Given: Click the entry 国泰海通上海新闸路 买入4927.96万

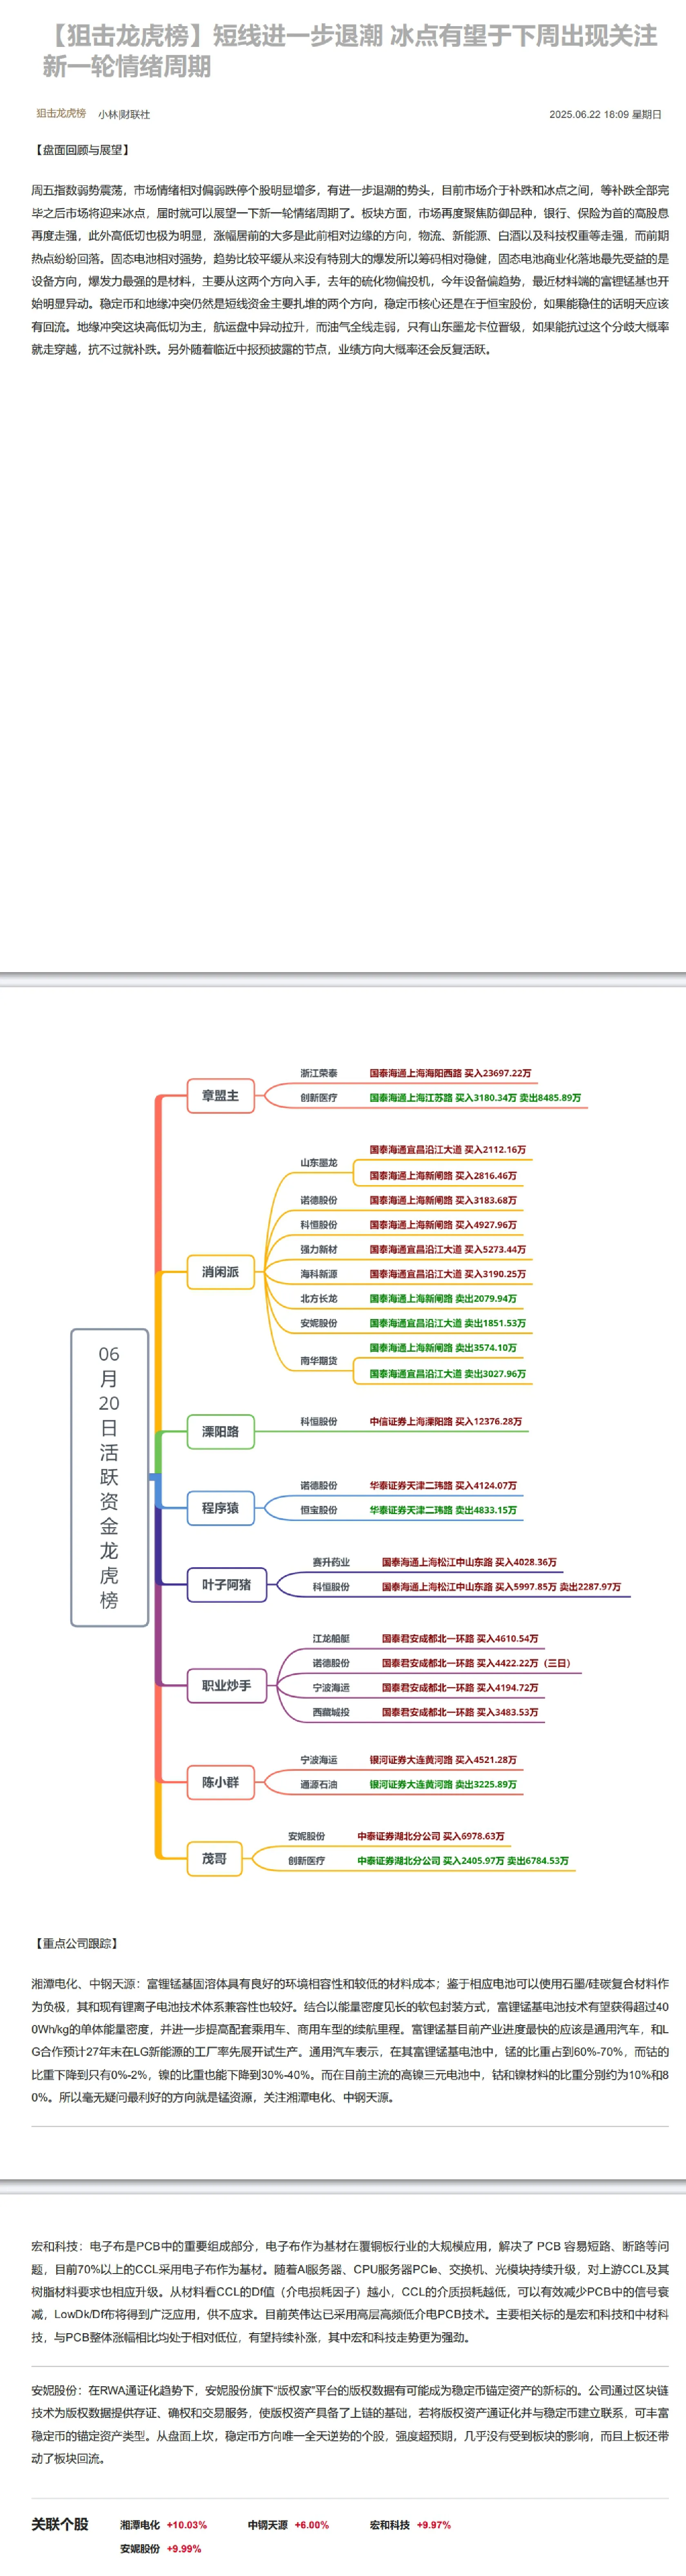Looking at the screenshot, I should [x=443, y=1225].
